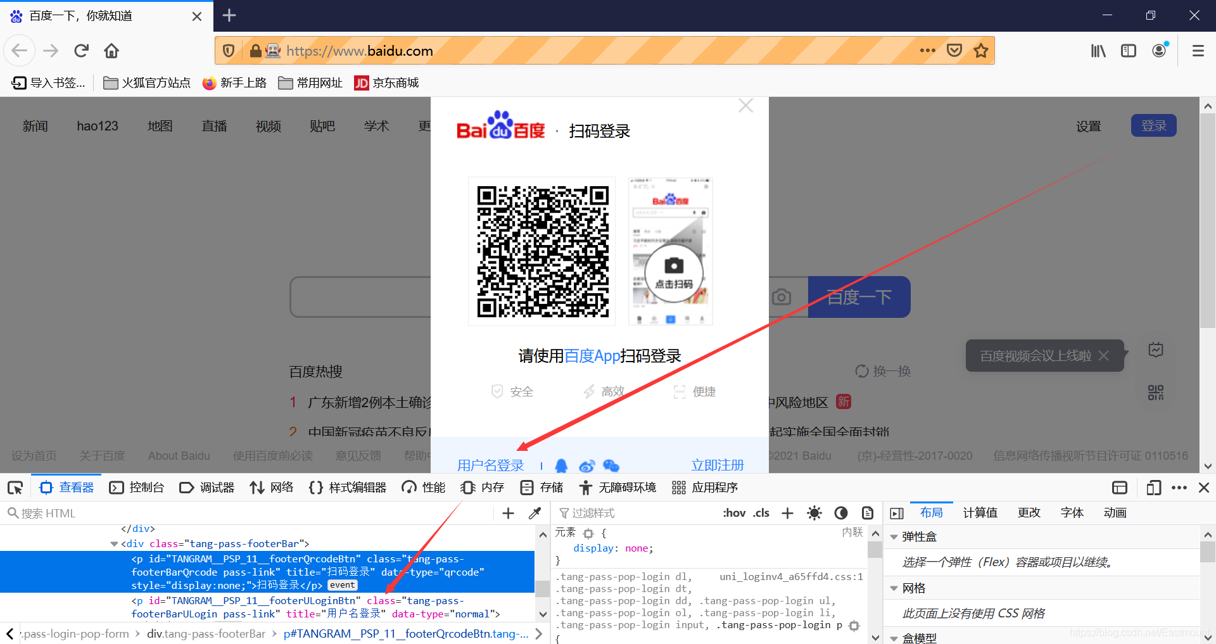Toggle print media simulation

[868, 513]
